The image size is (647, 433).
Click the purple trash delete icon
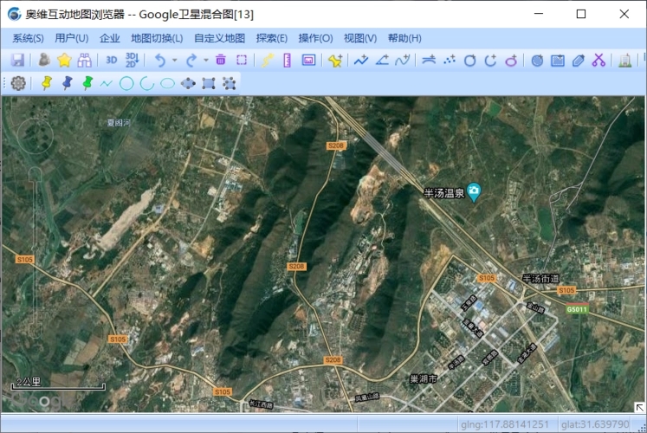[221, 61]
